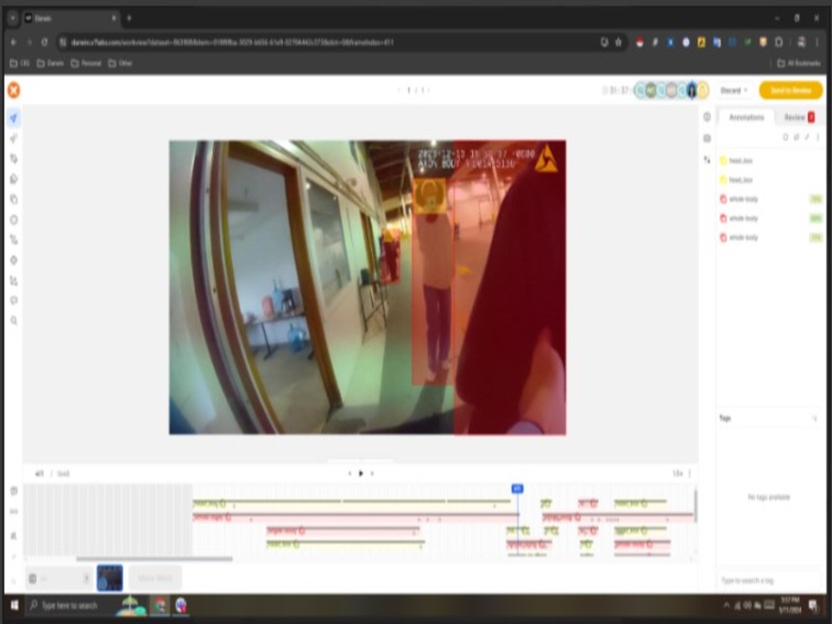The height and width of the screenshot is (624, 832).
Task: Bookmark the page with the star icon
Action: pos(618,42)
